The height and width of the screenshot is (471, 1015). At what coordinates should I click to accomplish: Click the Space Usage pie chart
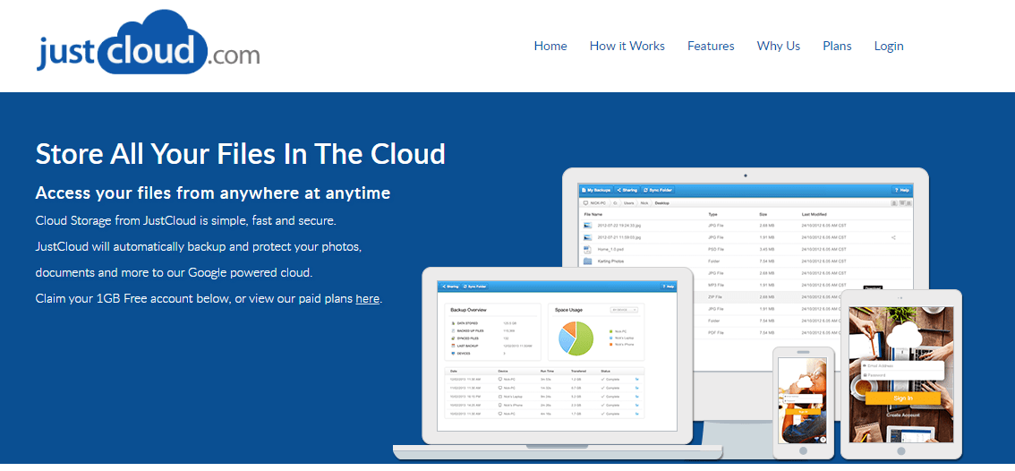[x=577, y=338]
